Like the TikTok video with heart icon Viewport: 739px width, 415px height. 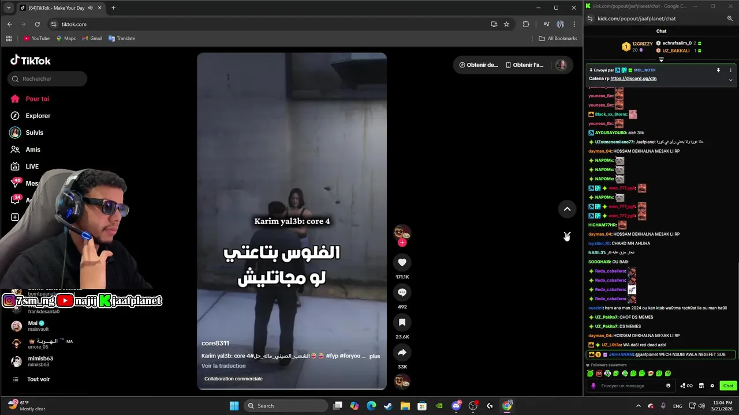[402, 262]
